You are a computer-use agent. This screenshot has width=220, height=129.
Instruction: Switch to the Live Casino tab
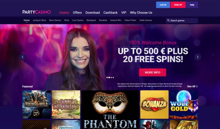[x=78, y=20]
